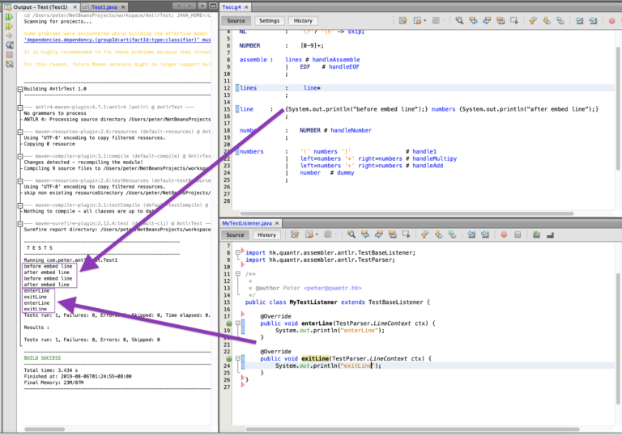This screenshot has width=622, height=435.
Task: Close the Test.g4 tab
Action: point(246,7)
